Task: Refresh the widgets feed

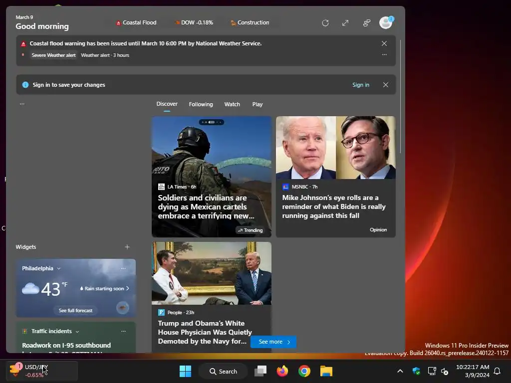Action: point(325,23)
